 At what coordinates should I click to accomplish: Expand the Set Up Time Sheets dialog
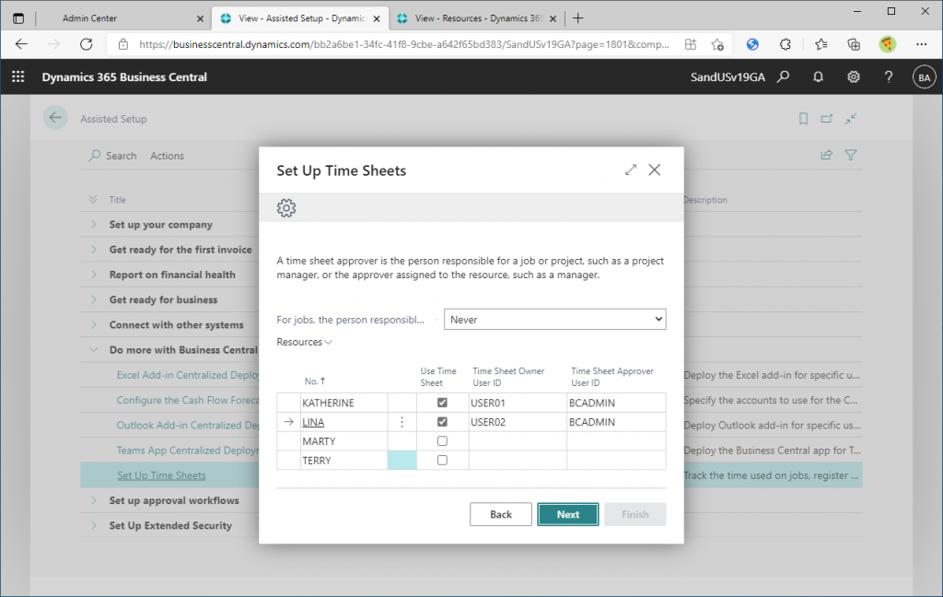click(630, 170)
